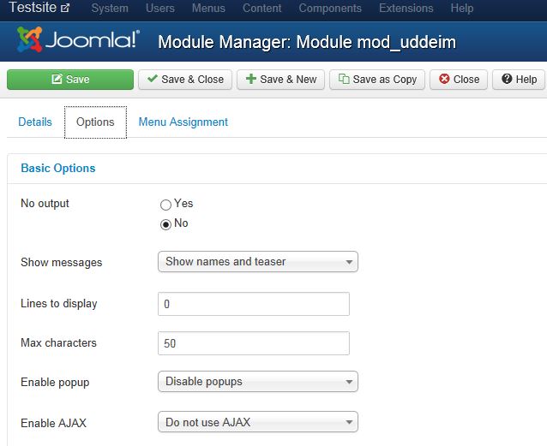Open the Enable AJAX dropdown
Image resolution: width=547 pixels, height=446 pixels.
click(x=258, y=422)
